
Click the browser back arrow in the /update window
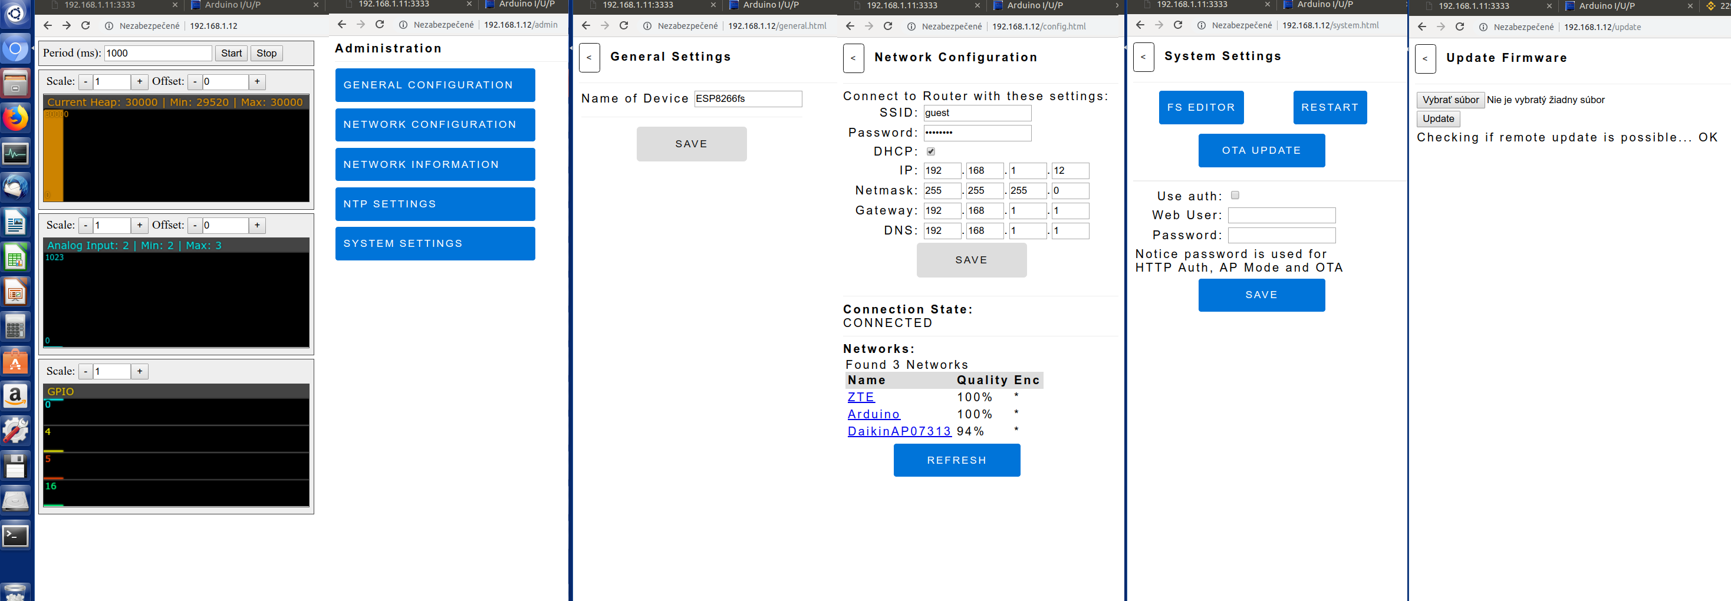pos(1422,27)
